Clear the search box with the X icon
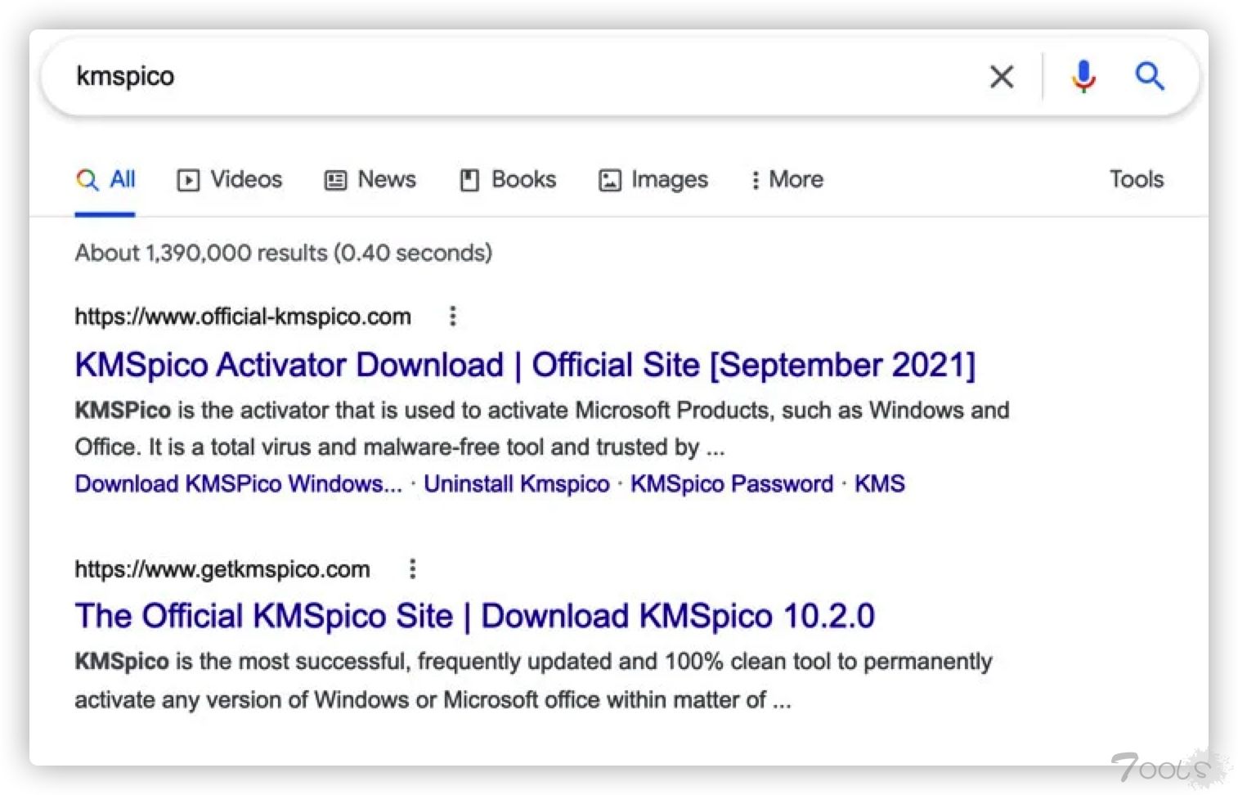The width and height of the screenshot is (1238, 795). [1001, 77]
